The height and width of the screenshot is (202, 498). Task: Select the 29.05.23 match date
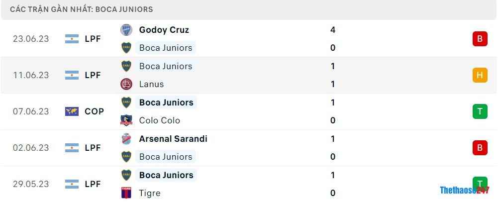[31, 184]
